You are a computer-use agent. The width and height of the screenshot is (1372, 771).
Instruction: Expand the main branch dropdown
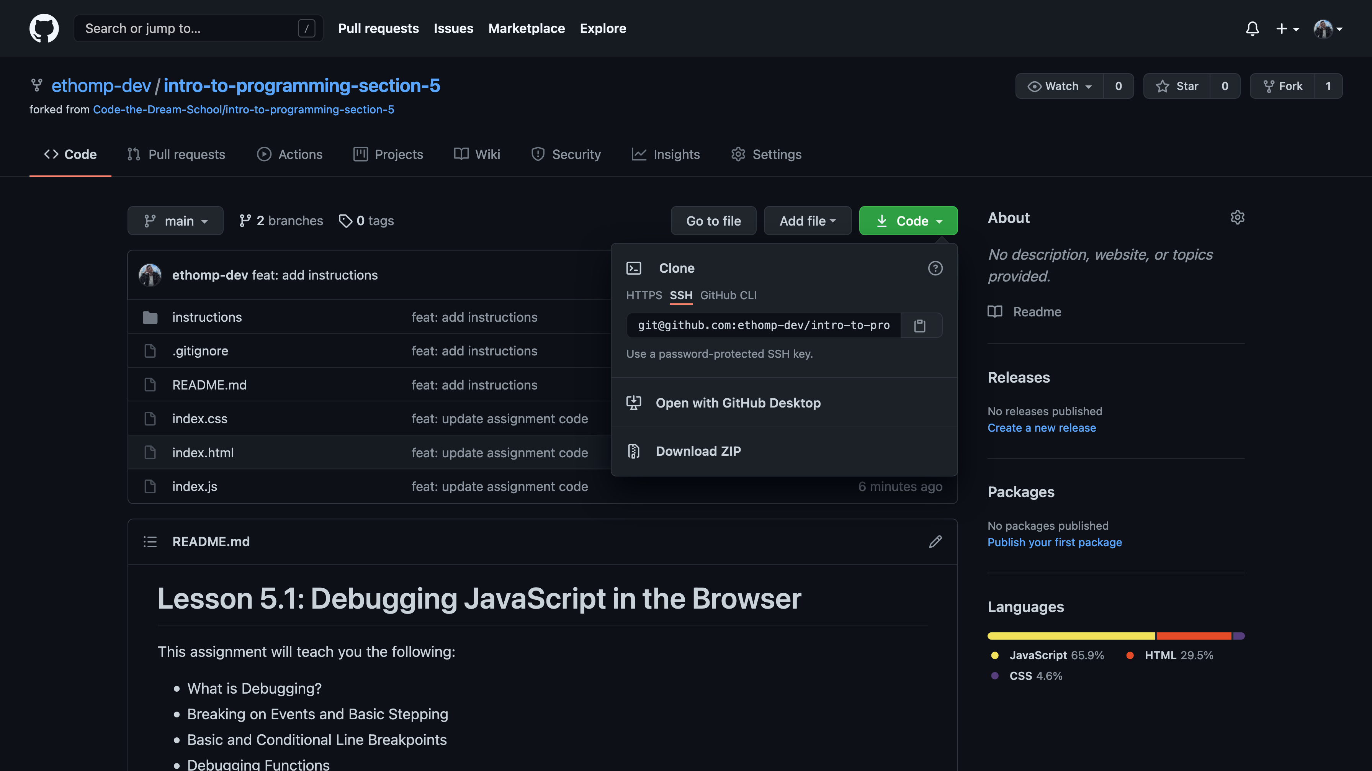point(175,221)
